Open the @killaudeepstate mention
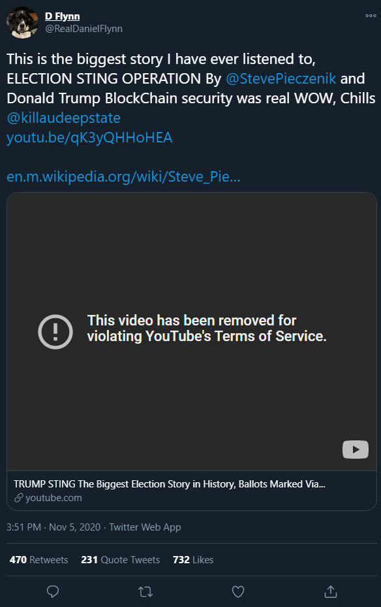381x607 pixels. (x=64, y=118)
